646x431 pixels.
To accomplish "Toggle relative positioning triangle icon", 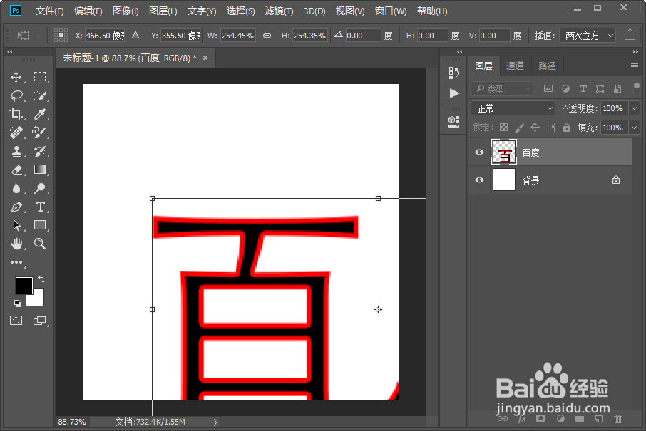I will 135,36.
